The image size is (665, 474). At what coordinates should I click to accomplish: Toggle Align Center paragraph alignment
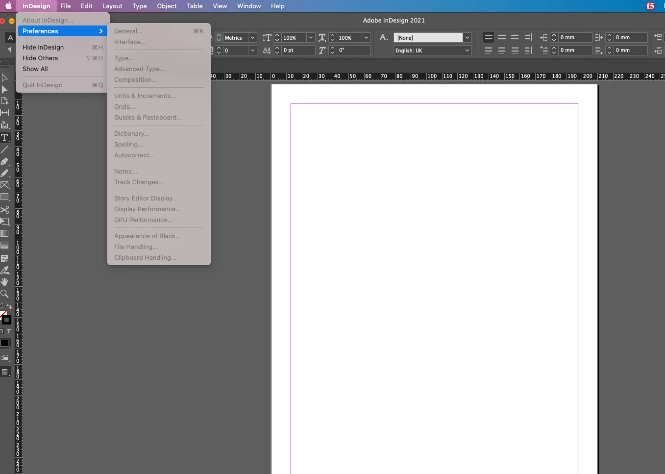click(x=502, y=37)
